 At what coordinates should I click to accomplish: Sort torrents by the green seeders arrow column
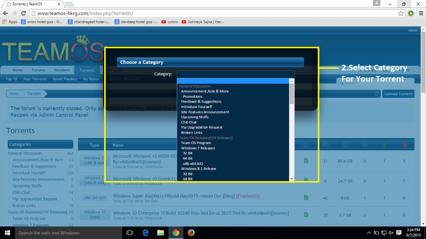click(x=384, y=145)
